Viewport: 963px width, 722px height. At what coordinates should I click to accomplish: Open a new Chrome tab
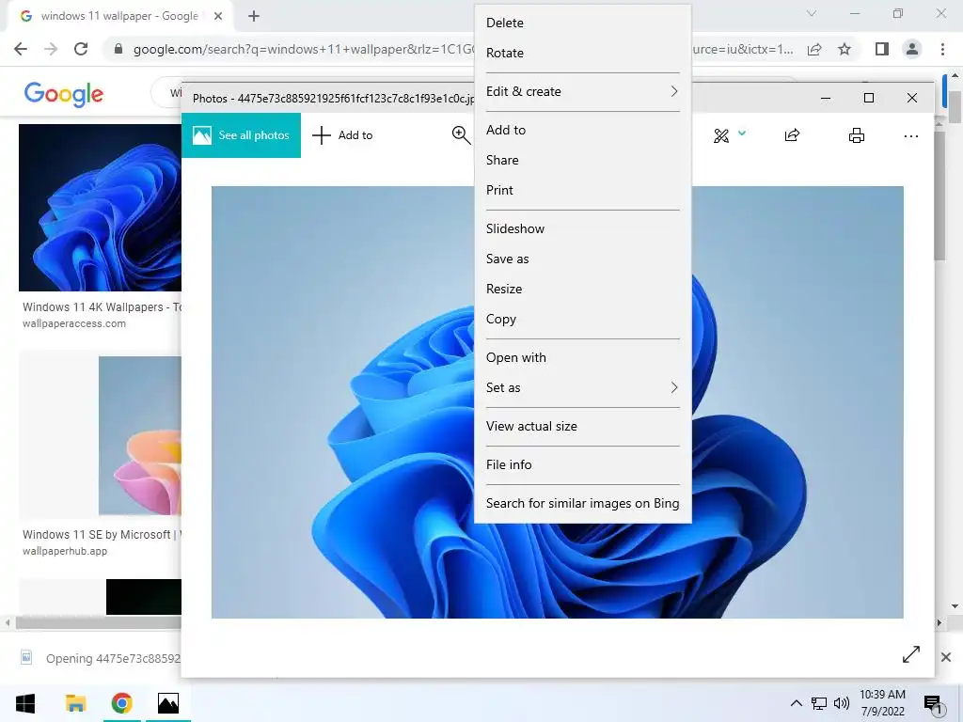click(254, 16)
